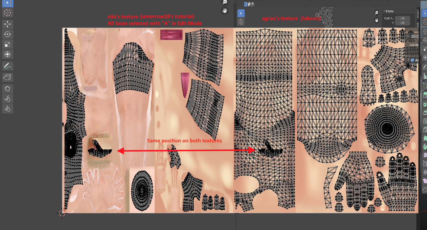427x230 pixels.
Task: Click the zoom magnifier gizmo in left UV editor
Action: click(x=225, y=2)
